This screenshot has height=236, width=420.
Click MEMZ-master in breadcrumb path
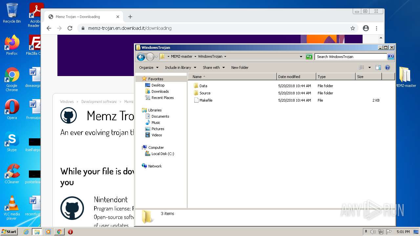(181, 56)
